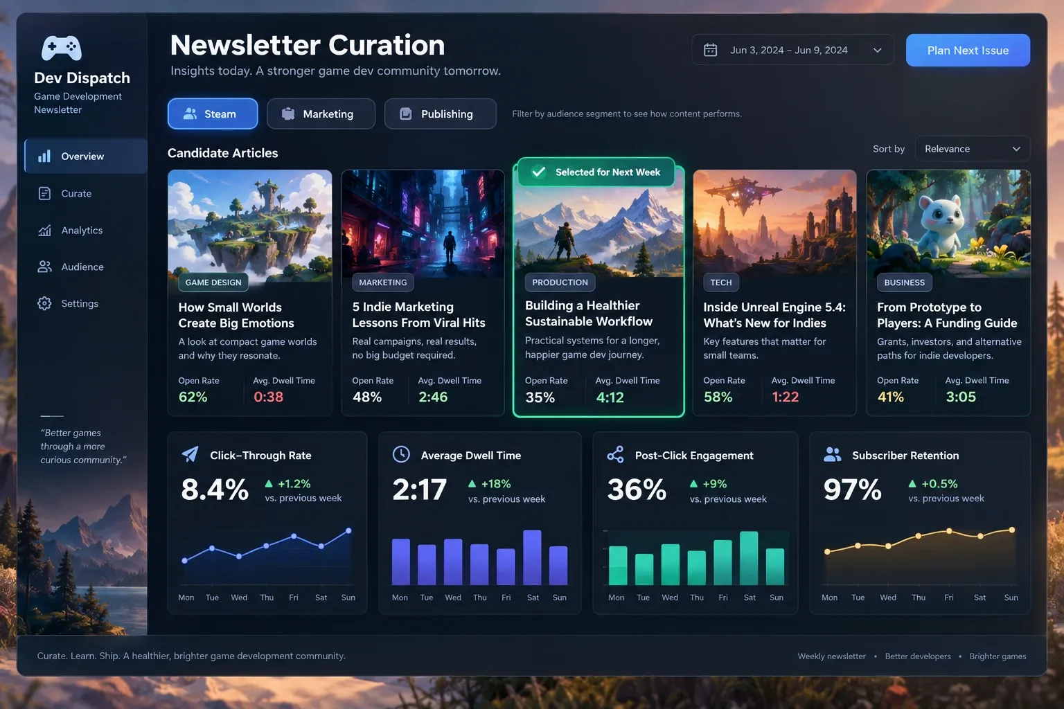Click the Plan Next Issue button
Screen dimensions: 1064x709
968,50
